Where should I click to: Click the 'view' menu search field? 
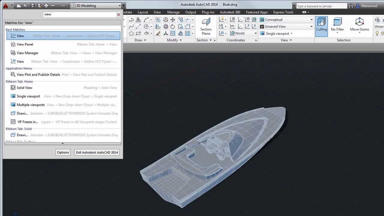[79, 14]
